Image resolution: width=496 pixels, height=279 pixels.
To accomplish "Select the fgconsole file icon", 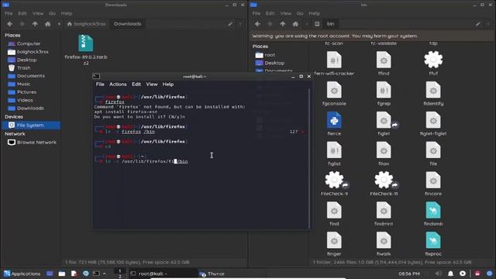I will tap(334, 90).
